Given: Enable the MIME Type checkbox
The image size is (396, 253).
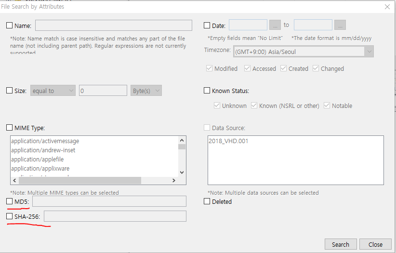Looking at the screenshot, I should (9, 128).
